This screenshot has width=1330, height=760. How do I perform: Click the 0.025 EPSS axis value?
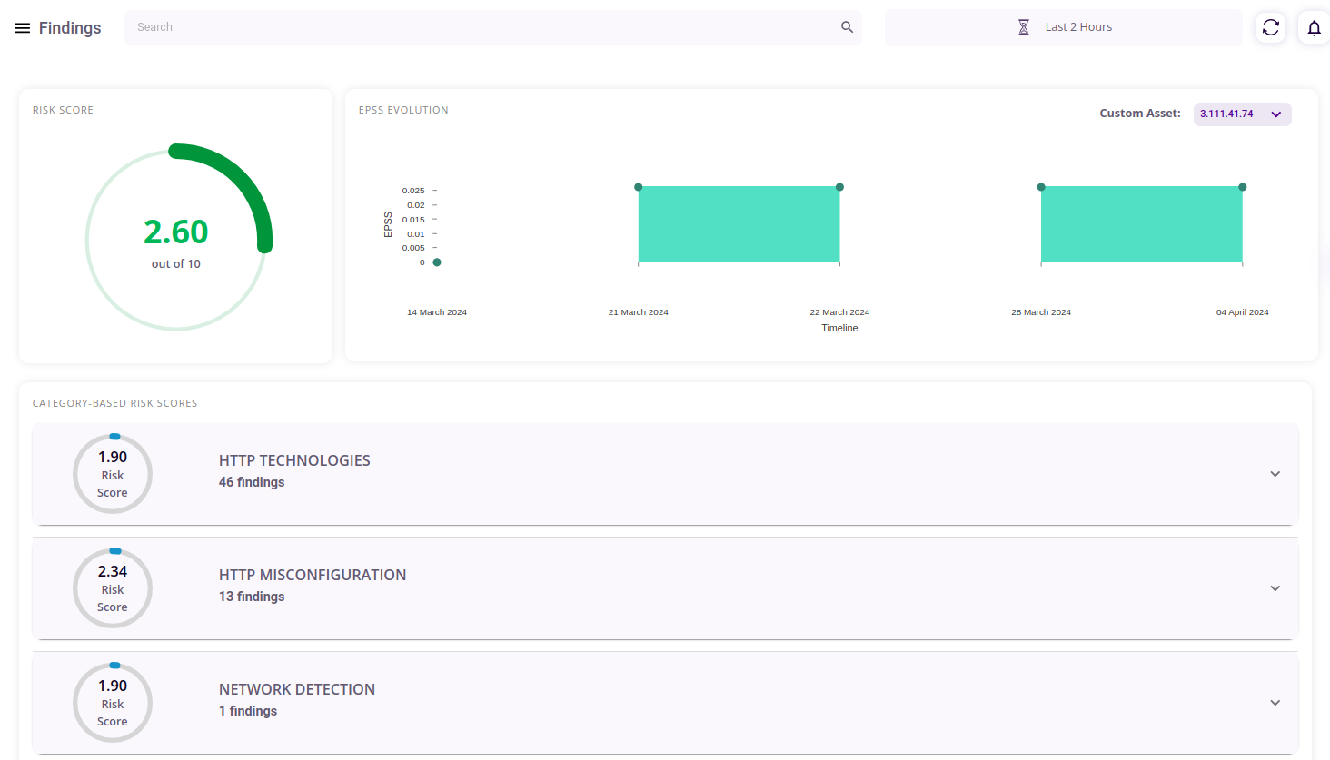coord(413,191)
